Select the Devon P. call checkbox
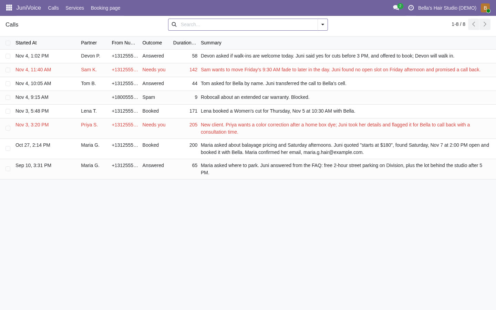 coord(8,56)
